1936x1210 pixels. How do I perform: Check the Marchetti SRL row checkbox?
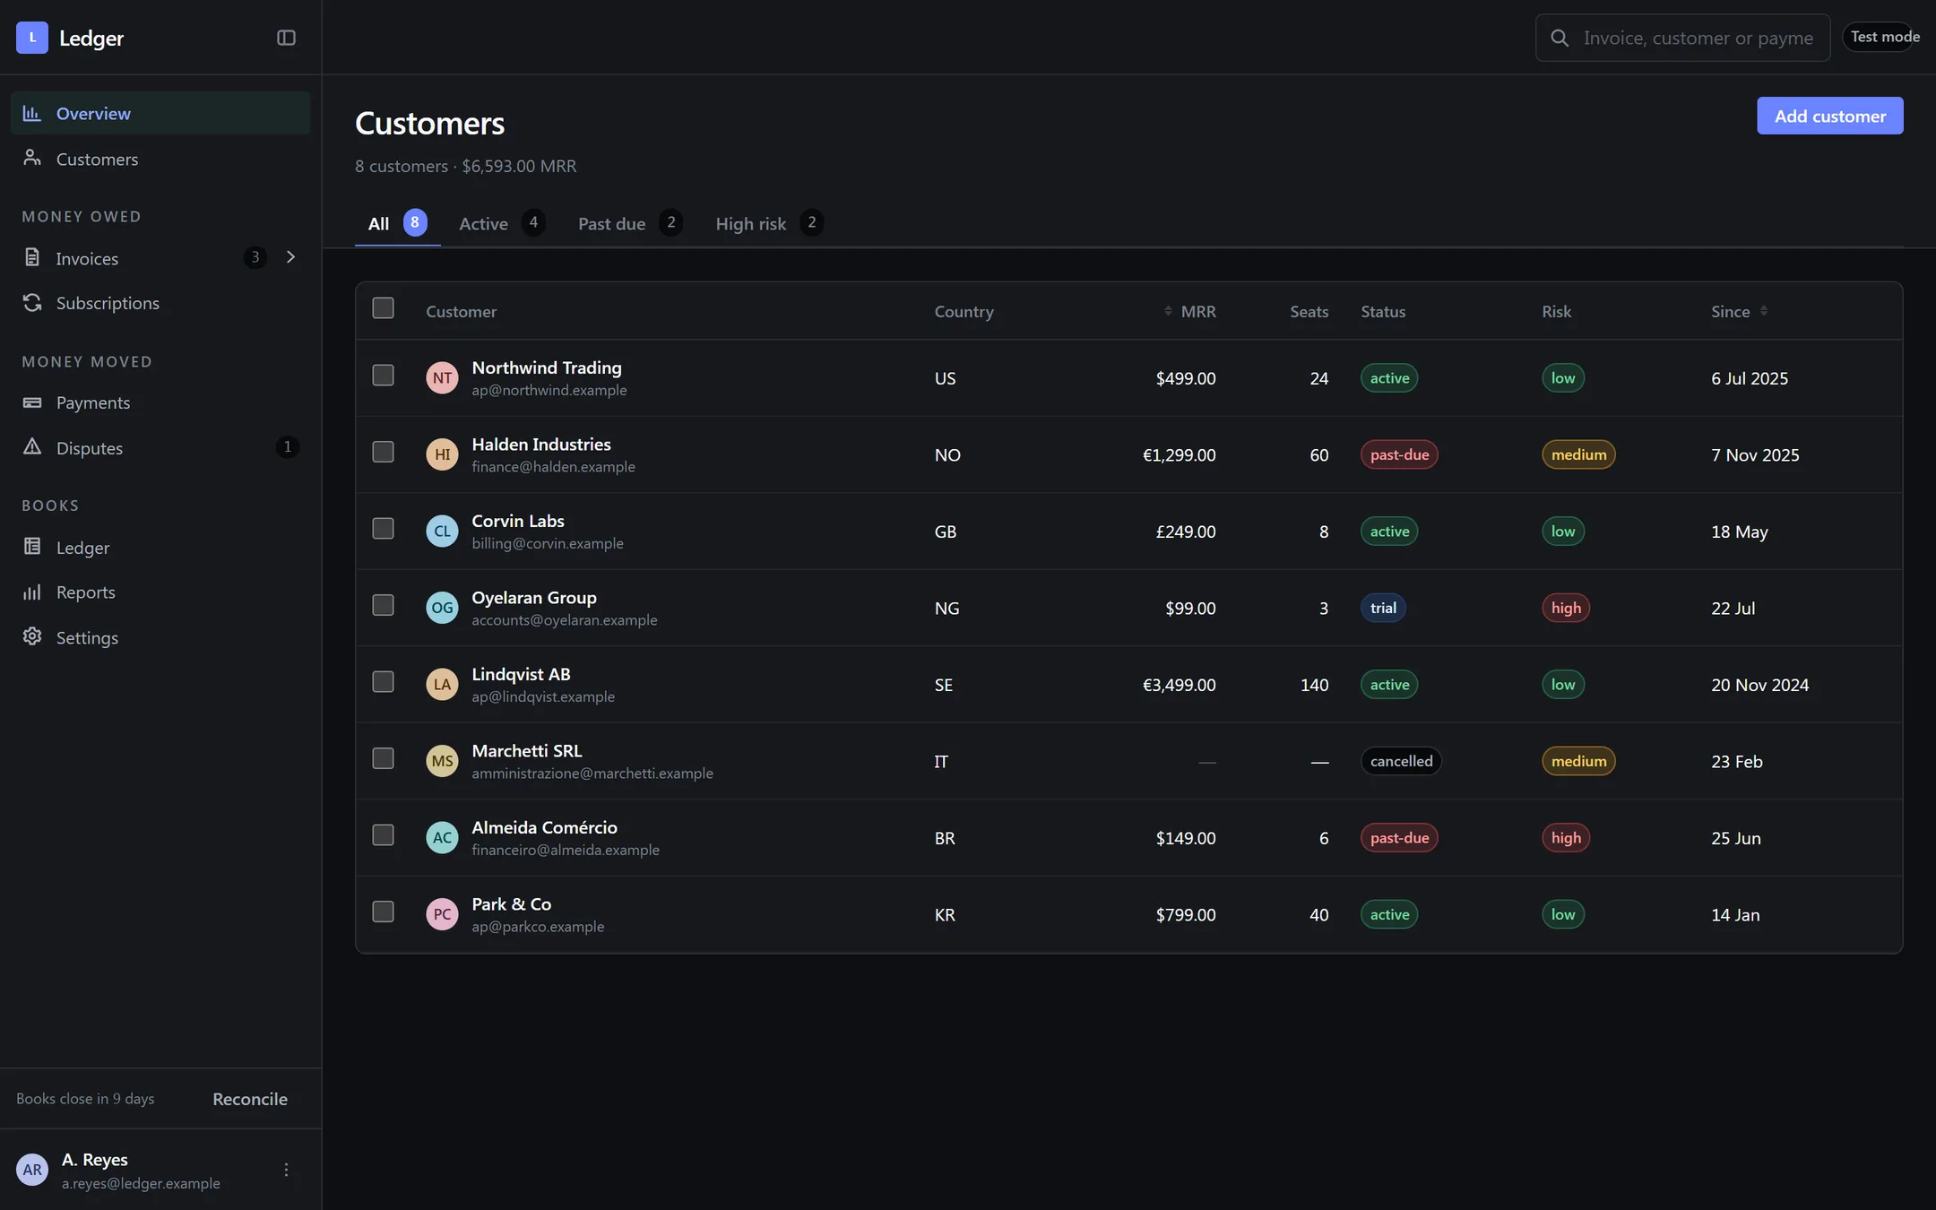383,758
